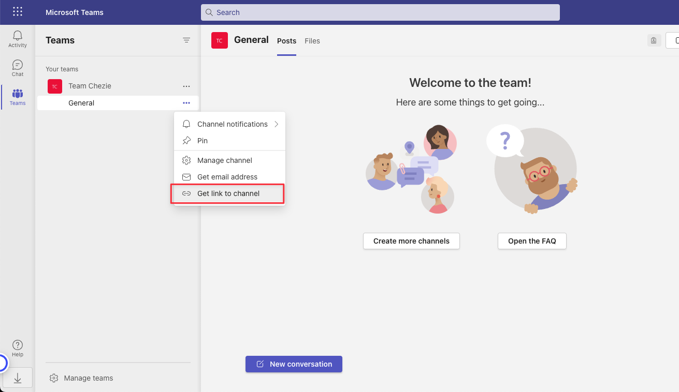Viewport: 679px width, 392px height.
Task: Switch to the Files tab
Action: tap(312, 41)
